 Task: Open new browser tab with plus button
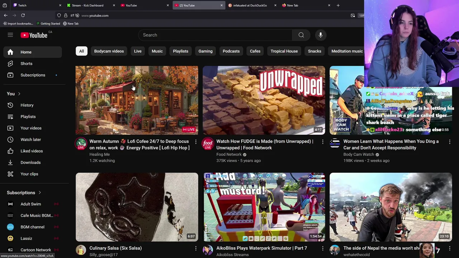pos(338,5)
